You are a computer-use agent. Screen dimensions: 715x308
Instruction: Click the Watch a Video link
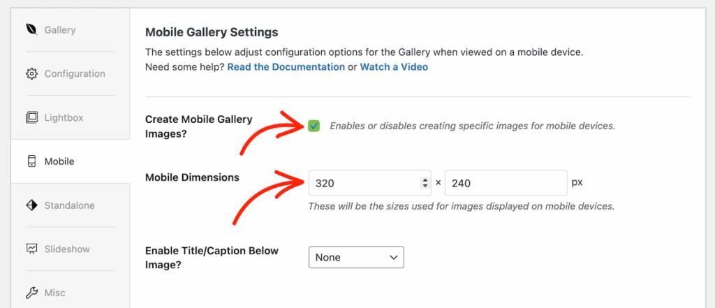(x=394, y=67)
